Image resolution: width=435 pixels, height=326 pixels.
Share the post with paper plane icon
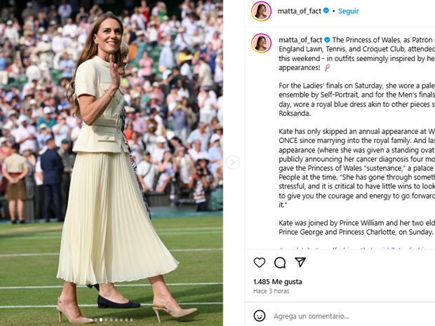pyautogui.click(x=300, y=262)
